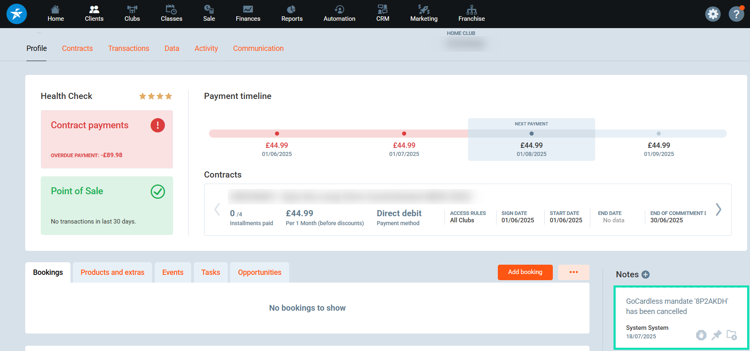
Task: Open the three-dots more options menu beside Add booking
Action: tap(574, 272)
